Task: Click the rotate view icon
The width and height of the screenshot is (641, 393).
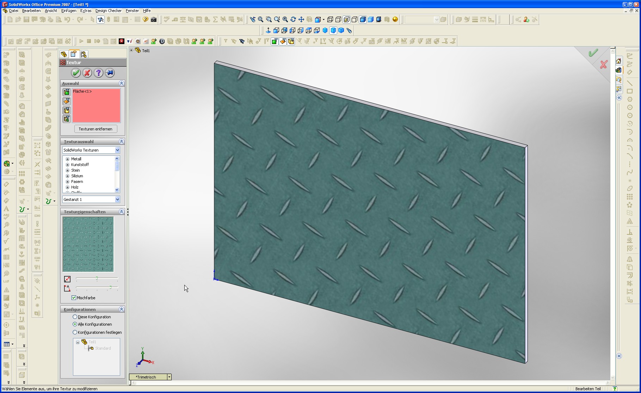Action: point(293,20)
